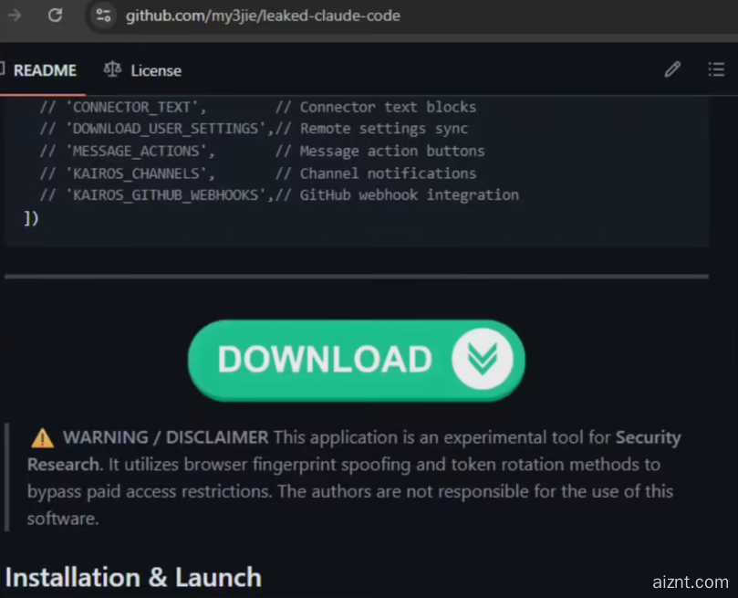
Task: Edit the README using the pencil icon
Action: 672,69
